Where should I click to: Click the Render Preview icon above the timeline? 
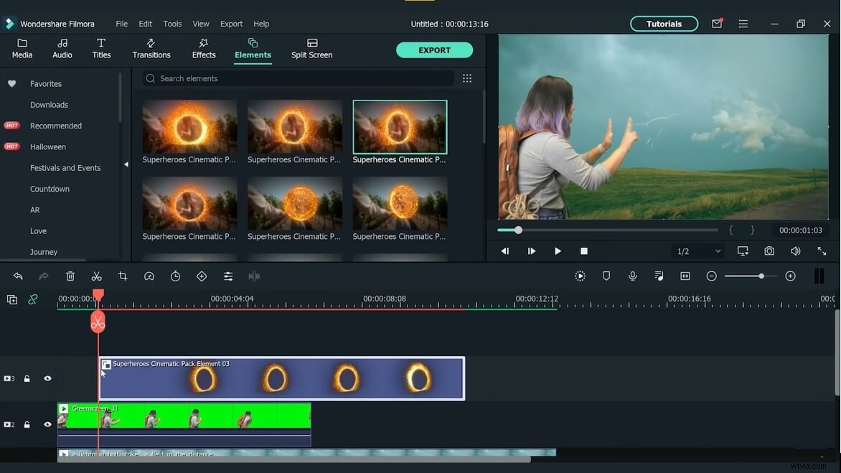tap(579, 276)
